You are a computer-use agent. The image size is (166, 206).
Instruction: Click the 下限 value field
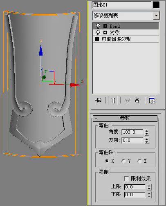pos(135,195)
